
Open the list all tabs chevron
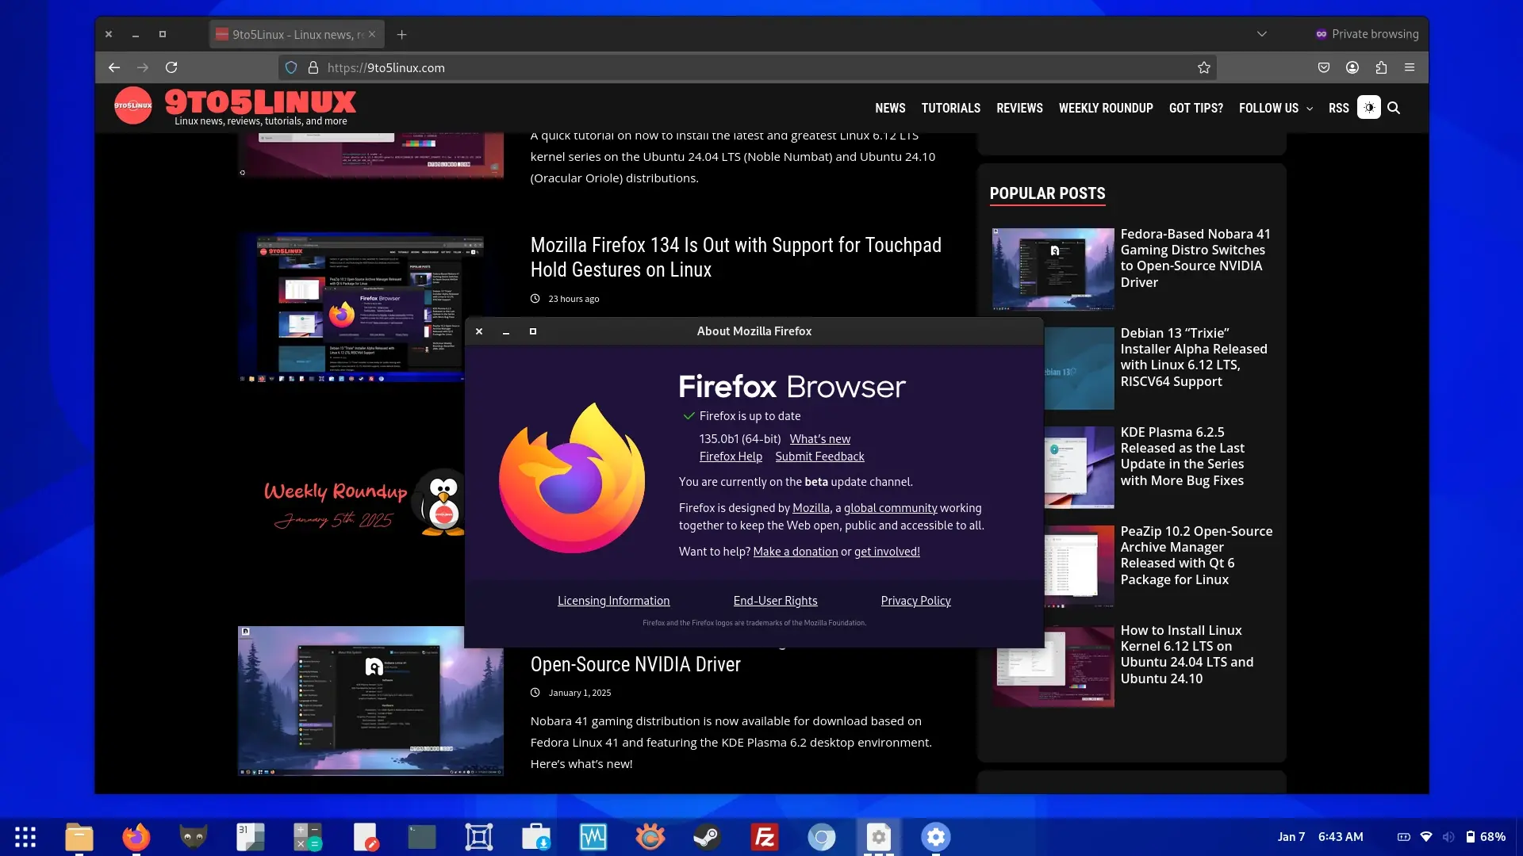pos(1262,34)
